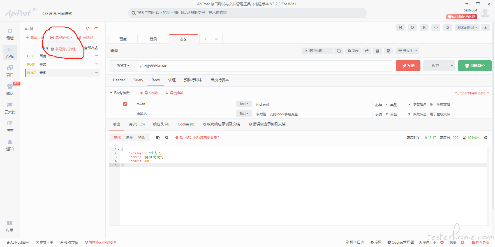Open Cookie管理器 in status bar
This screenshot has height=247, width=495.
pos(401,242)
